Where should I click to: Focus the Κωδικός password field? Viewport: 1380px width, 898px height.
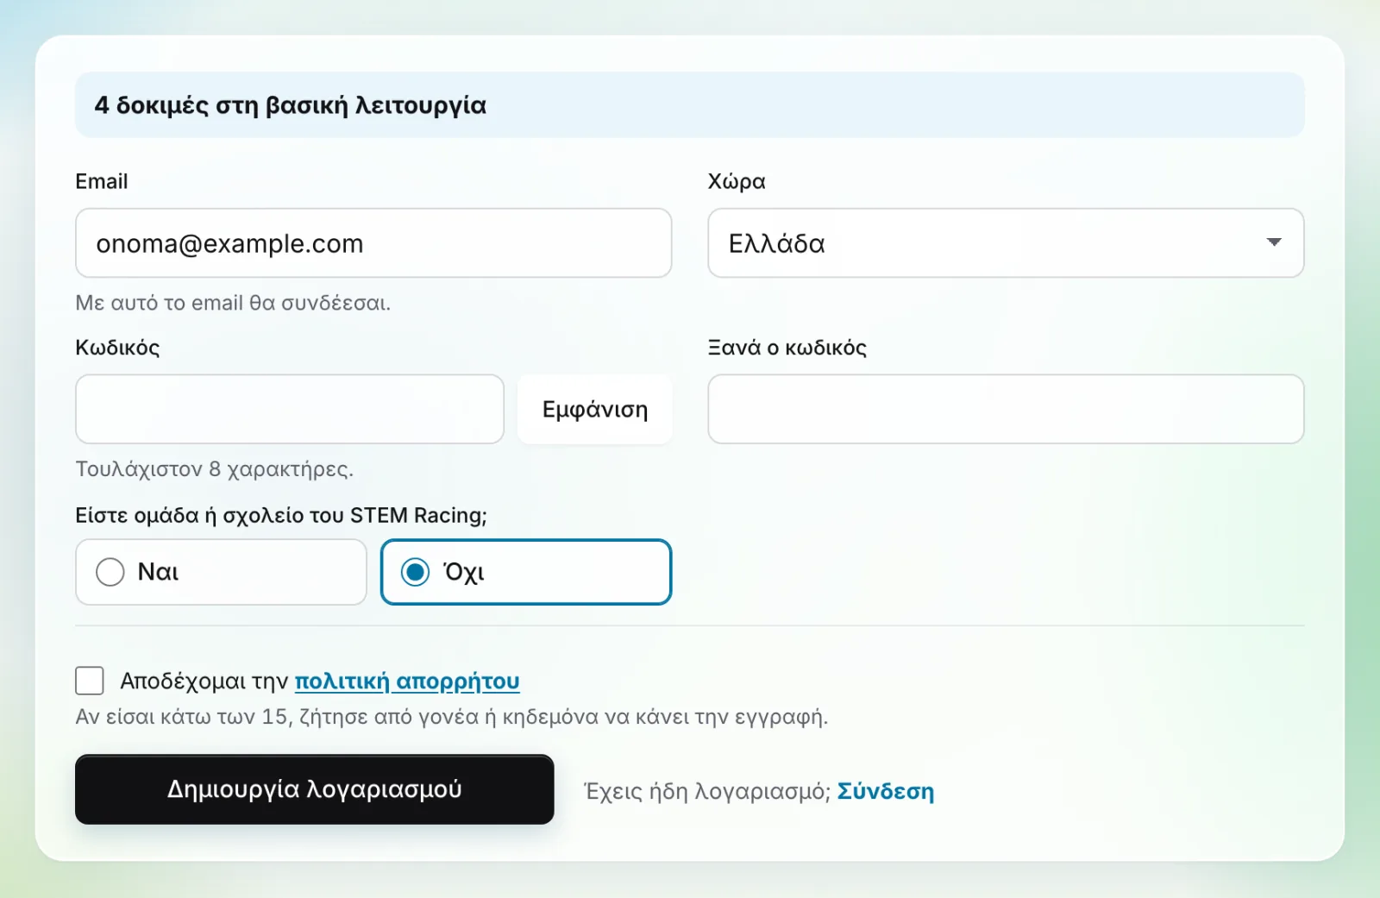(290, 409)
